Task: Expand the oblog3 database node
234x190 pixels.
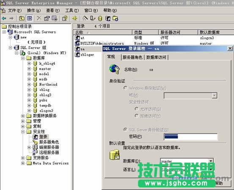Action: pyautogui.click(x=29, y=95)
